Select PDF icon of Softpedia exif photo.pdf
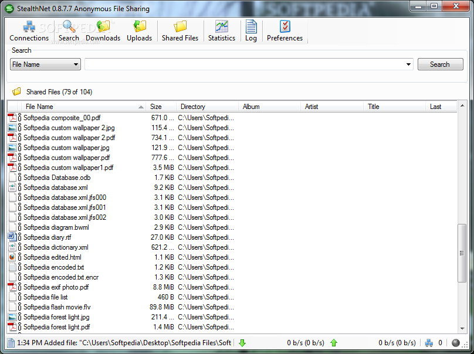This screenshot has height=354, width=474. [x=12, y=287]
